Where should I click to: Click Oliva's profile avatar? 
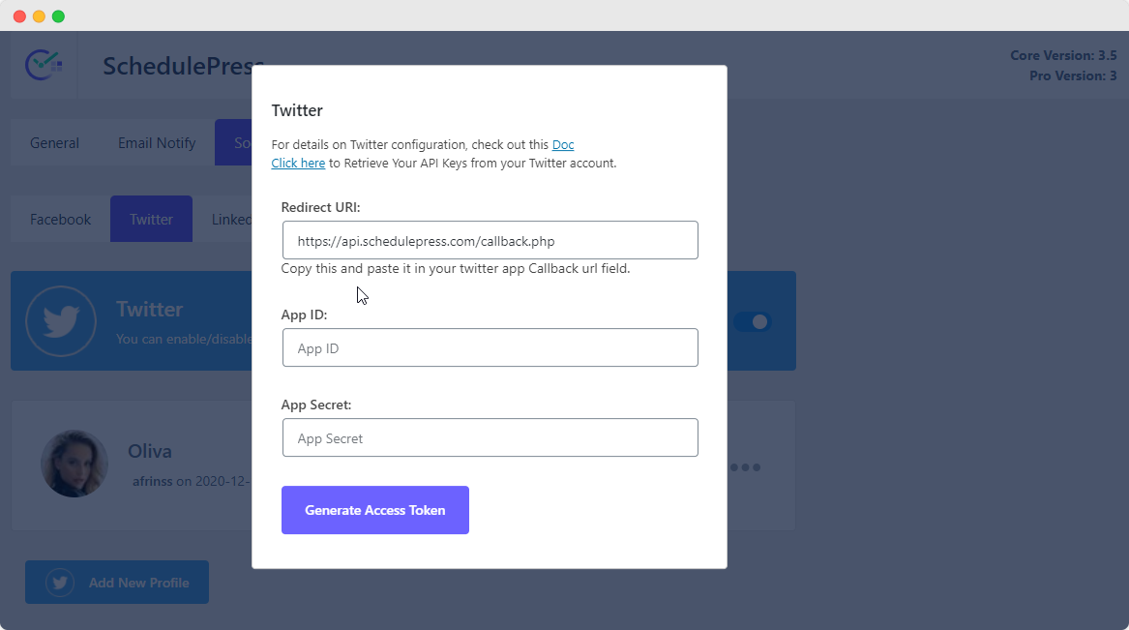tap(74, 464)
